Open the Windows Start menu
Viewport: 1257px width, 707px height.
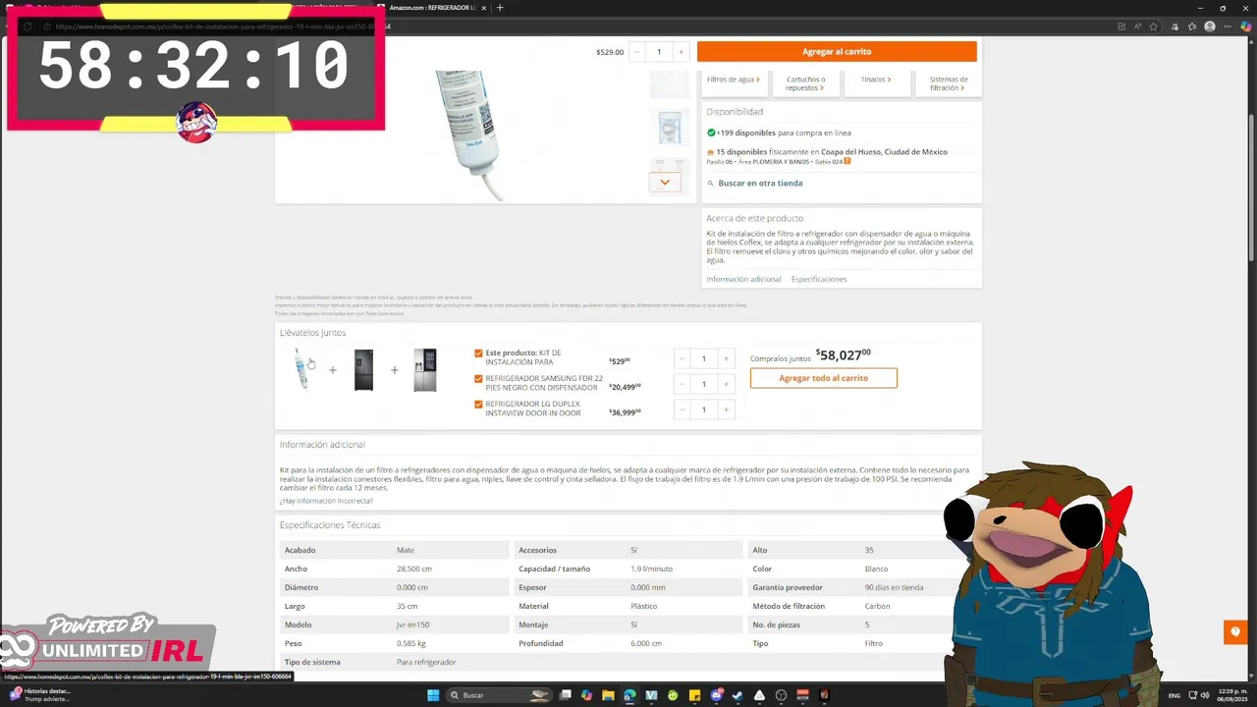433,695
